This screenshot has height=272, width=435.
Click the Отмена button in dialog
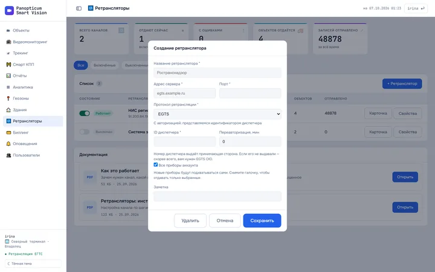point(225,221)
